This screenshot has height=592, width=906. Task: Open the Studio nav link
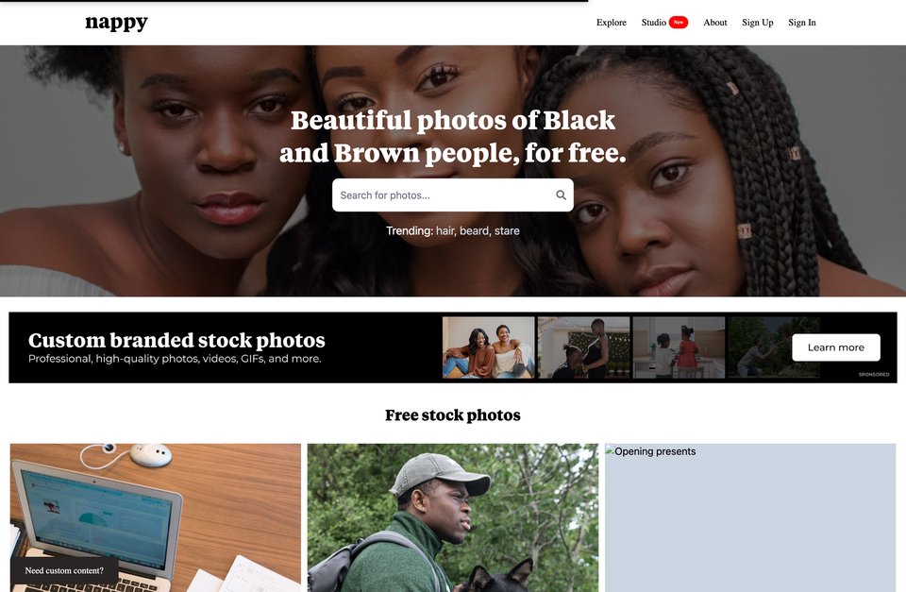[x=653, y=23]
